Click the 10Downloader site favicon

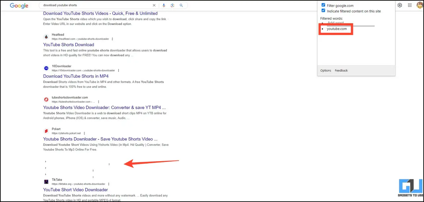point(46,68)
